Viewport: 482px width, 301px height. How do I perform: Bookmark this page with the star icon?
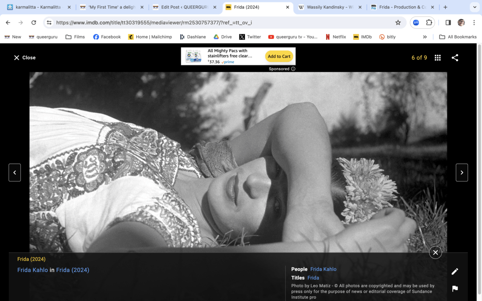[398, 22]
